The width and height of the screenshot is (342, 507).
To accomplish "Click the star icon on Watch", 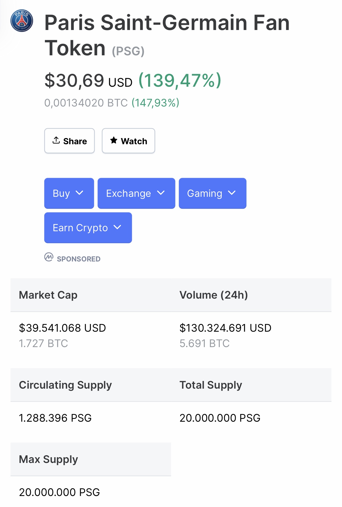I will tap(114, 140).
